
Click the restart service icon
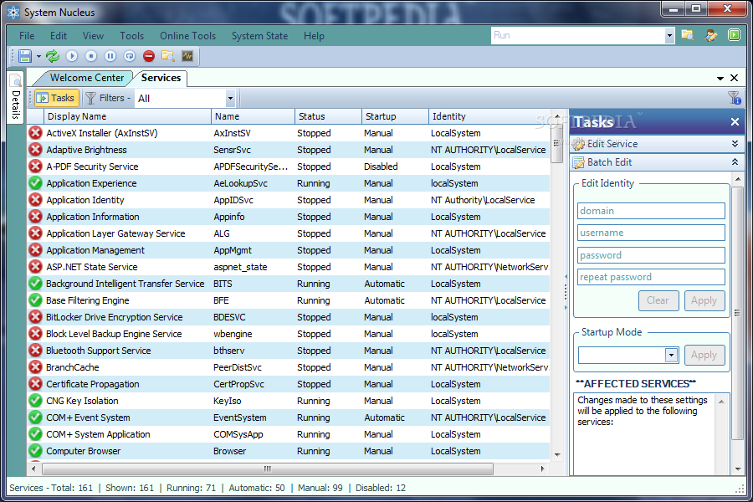click(x=130, y=56)
